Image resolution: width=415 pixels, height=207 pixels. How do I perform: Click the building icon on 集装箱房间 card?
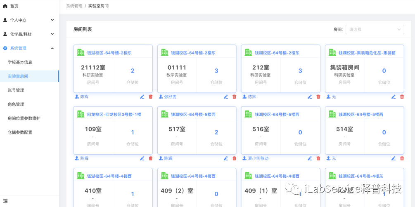point(332,52)
